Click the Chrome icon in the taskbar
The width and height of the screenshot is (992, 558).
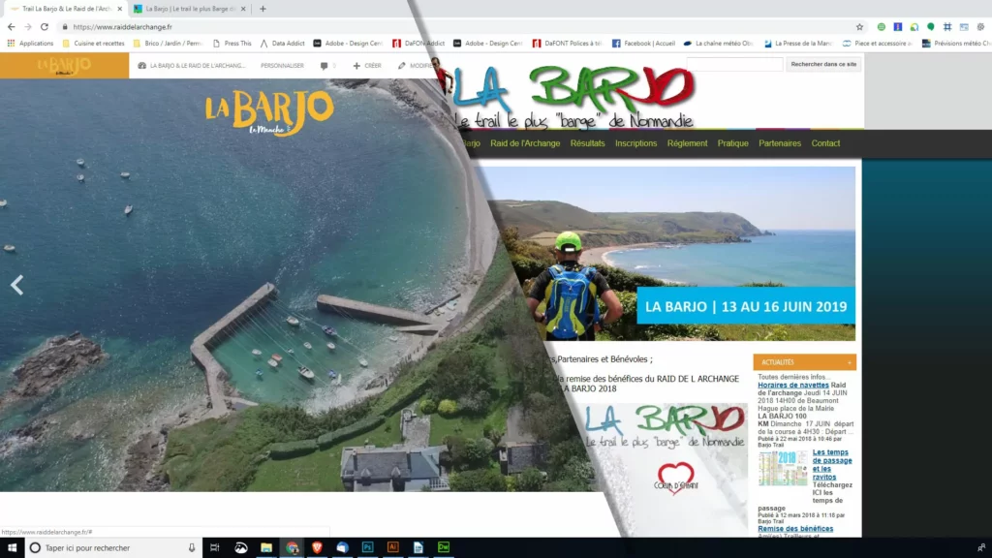point(292,548)
